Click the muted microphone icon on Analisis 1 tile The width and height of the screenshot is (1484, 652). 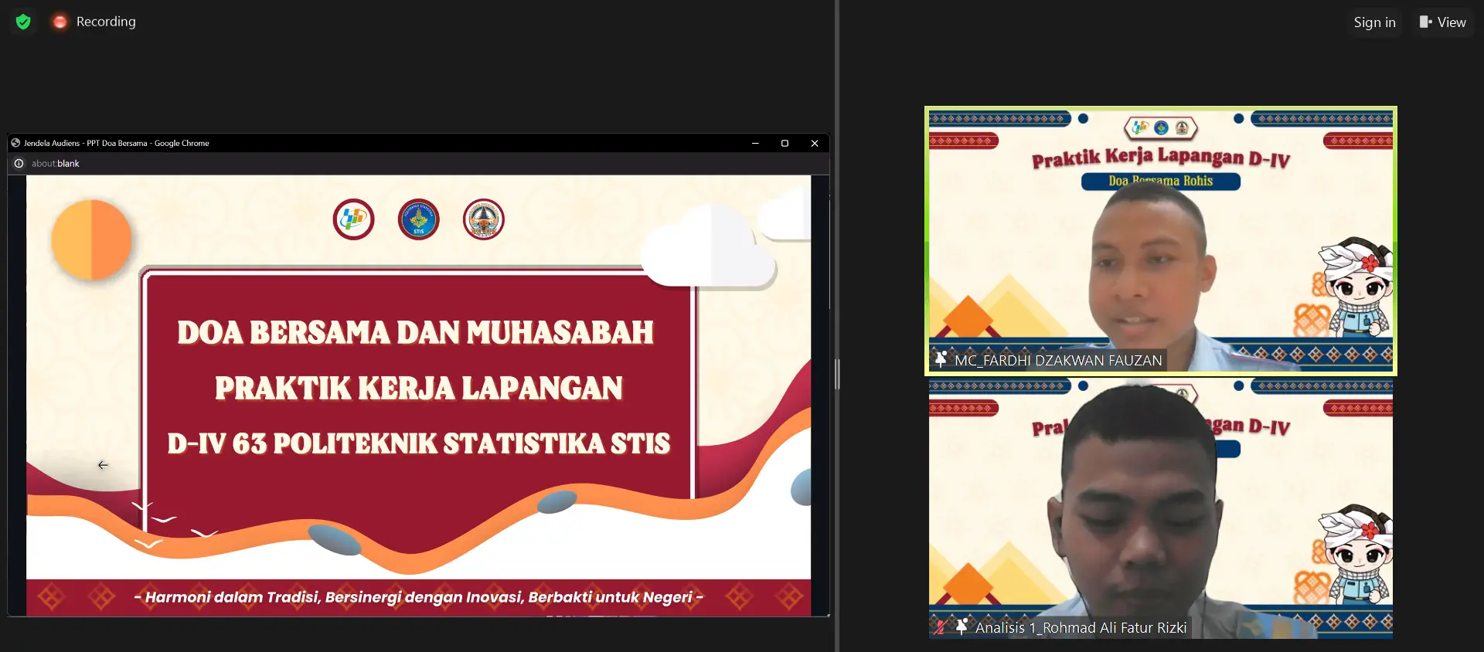pos(940,627)
